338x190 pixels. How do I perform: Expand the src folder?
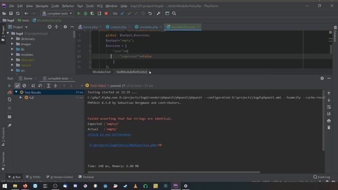(x=12, y=70)
